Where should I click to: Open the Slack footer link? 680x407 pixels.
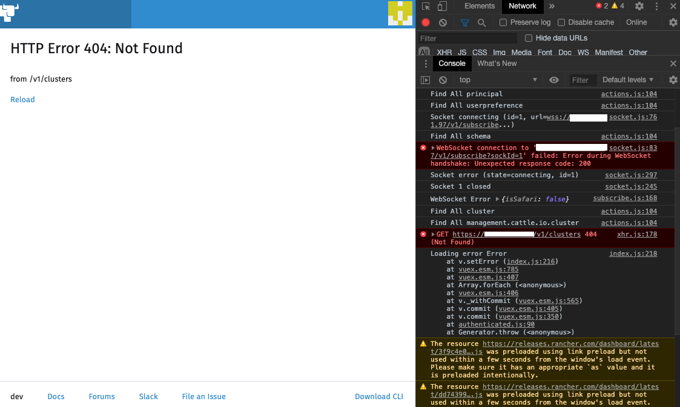[x=148, y=397]
